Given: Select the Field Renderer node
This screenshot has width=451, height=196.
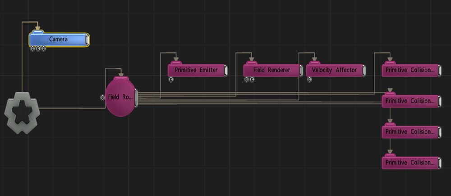Looking at the screenshot, I should (x=273, y=70).
